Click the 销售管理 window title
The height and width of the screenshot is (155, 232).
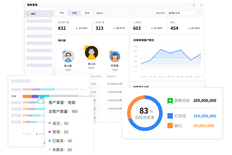pyautogui.click(x=32, y=5)
